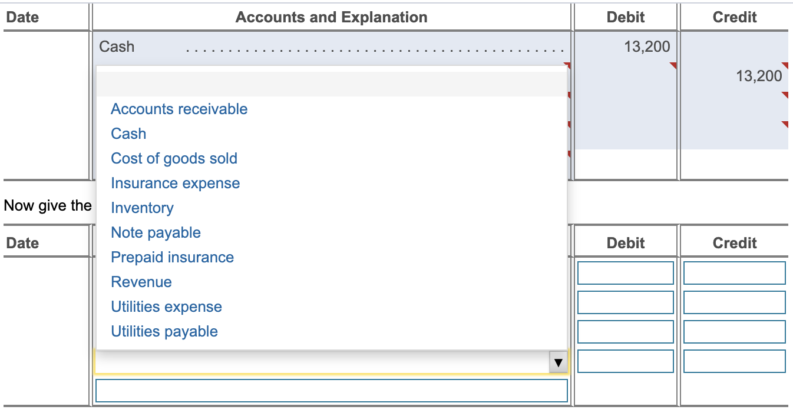Click the last empty Credit input box
The image size is (793, 413).
click(734, 361)
